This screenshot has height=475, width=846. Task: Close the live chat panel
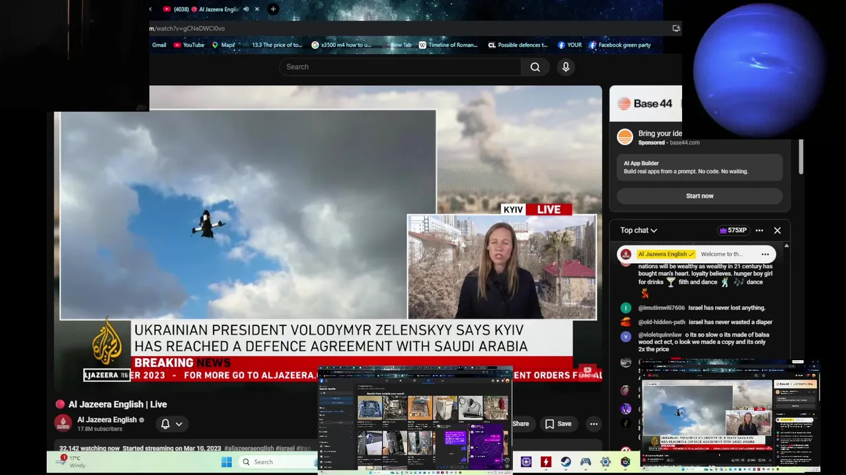777,230
